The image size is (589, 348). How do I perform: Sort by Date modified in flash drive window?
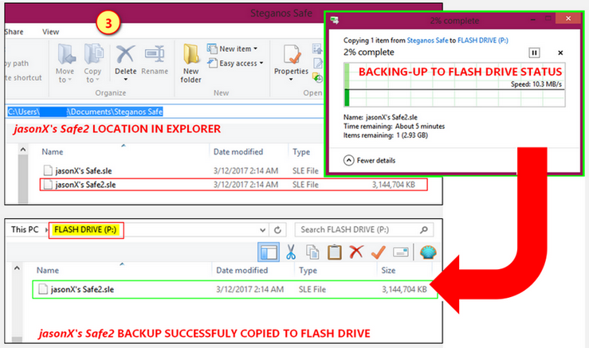click(242, 270)
